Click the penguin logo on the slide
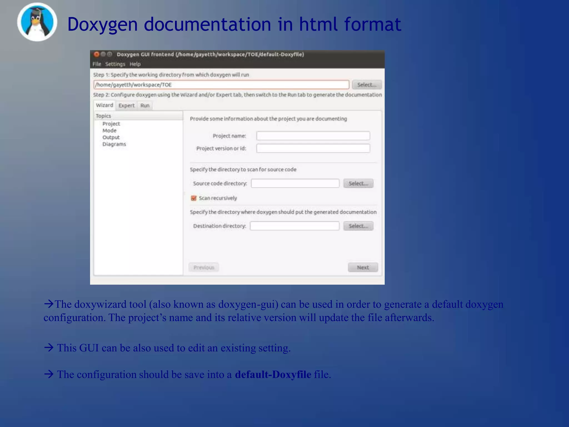 tap(37, 22)
